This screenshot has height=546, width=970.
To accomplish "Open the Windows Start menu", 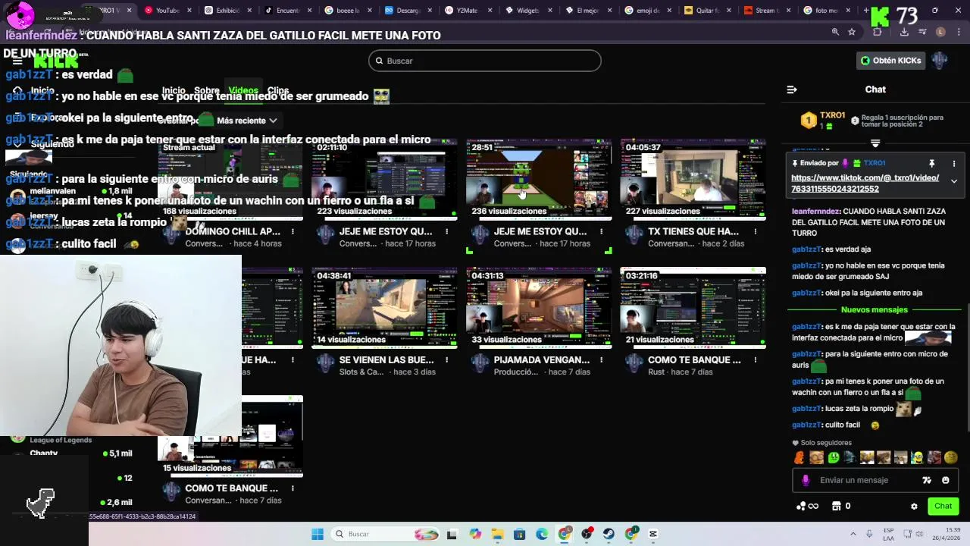I will (318, 534).
